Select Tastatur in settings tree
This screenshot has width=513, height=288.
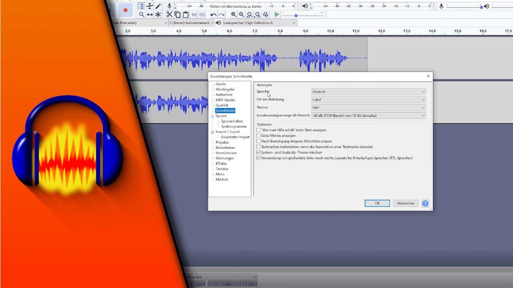tap(222, 169)
